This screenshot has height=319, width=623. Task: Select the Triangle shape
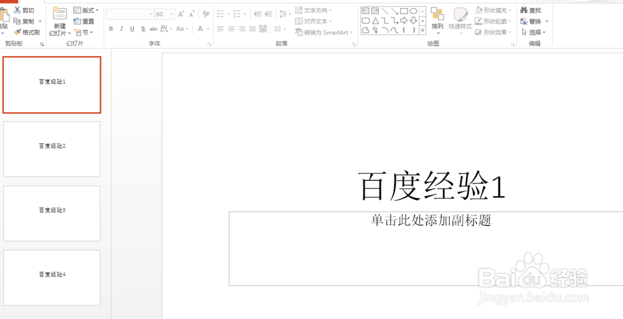point(375,21)
